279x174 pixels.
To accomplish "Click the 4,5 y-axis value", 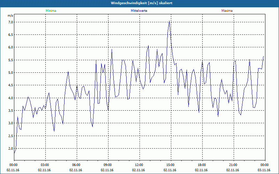I will coord(11,85).
